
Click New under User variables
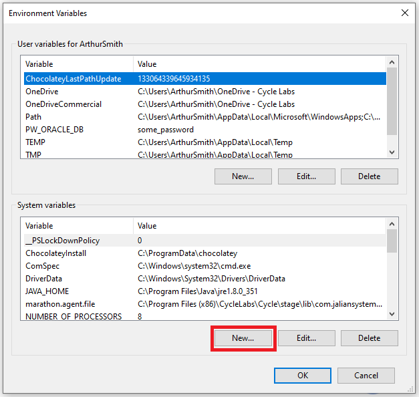point(243,176)
